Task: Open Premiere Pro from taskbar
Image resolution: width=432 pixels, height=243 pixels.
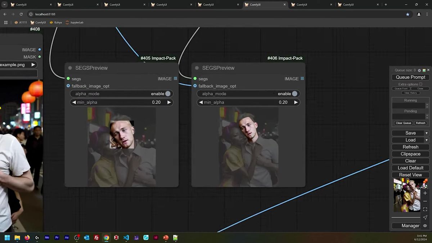Action: pyautogui.click(x=57, y=238)
